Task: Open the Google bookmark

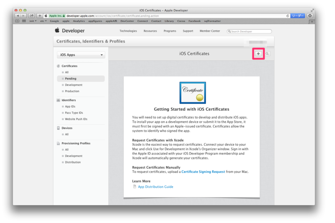Action: [54, 21]
